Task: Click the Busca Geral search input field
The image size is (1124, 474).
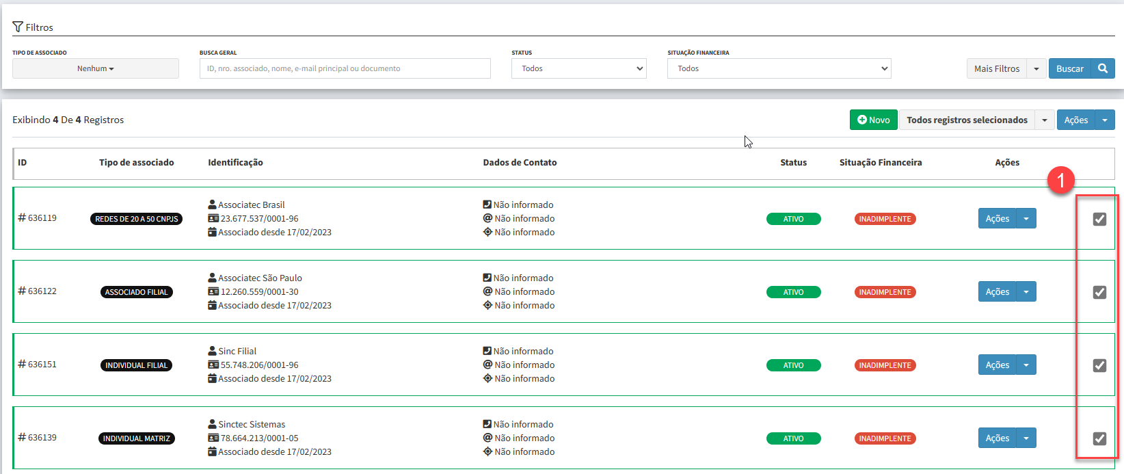Action: click(x=345, y=68)
